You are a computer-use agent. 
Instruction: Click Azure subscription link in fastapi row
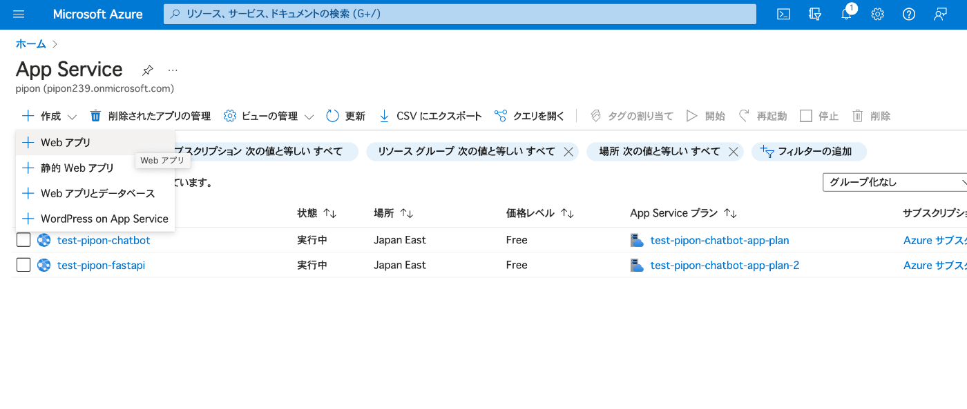(935, 265)
